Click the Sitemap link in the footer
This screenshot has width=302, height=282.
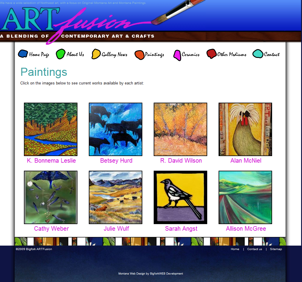tap(276, 249)
